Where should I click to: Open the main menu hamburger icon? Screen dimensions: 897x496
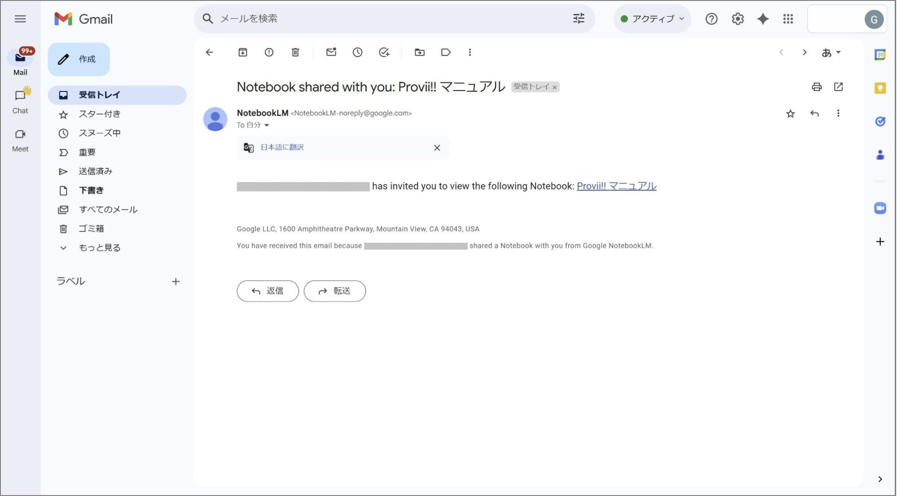[20, 19]
